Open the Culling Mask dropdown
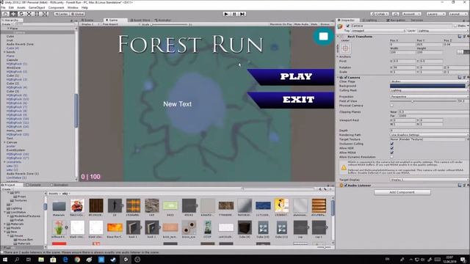This screenshot has width=470, height=264. pos(429,90)
